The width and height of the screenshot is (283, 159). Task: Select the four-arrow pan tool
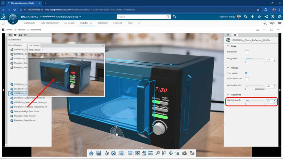point(171,153)
